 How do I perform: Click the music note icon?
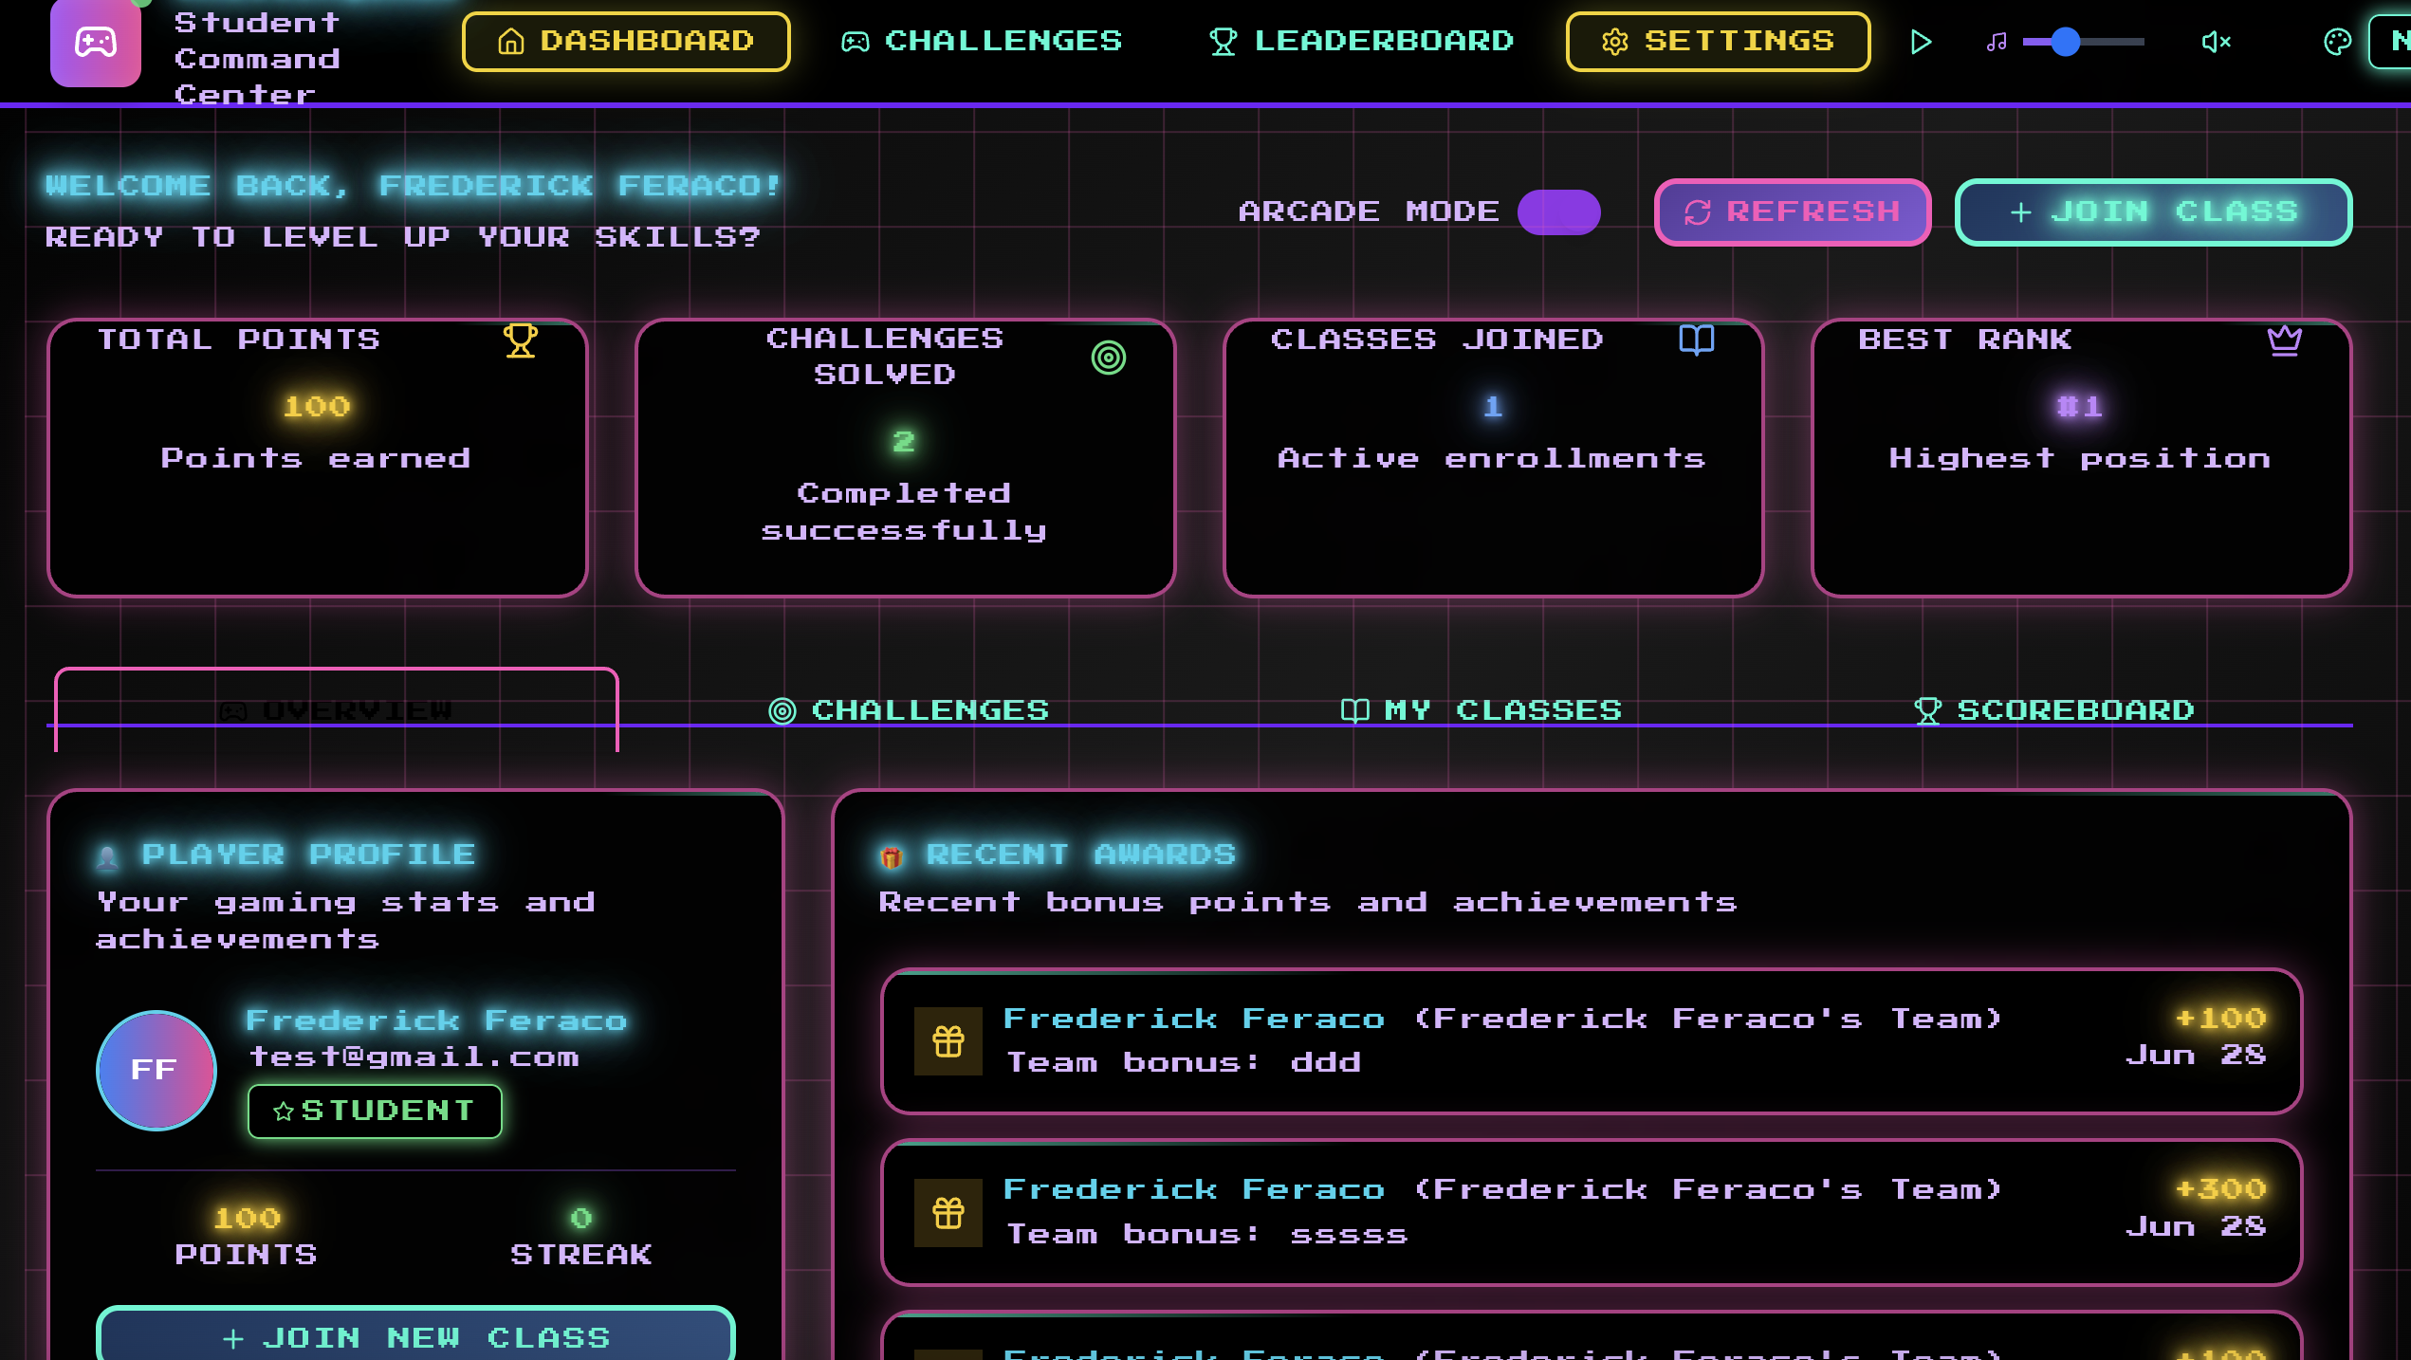tap(1997, 42)
